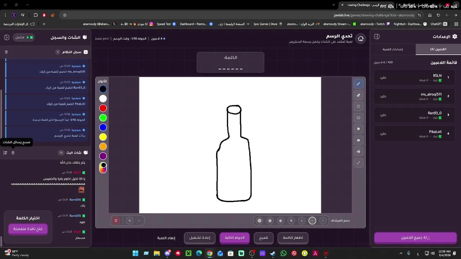This screenshot has height=259, width=461.
Task: Collapse the settings sidebar panel
Action: point(377,37)
